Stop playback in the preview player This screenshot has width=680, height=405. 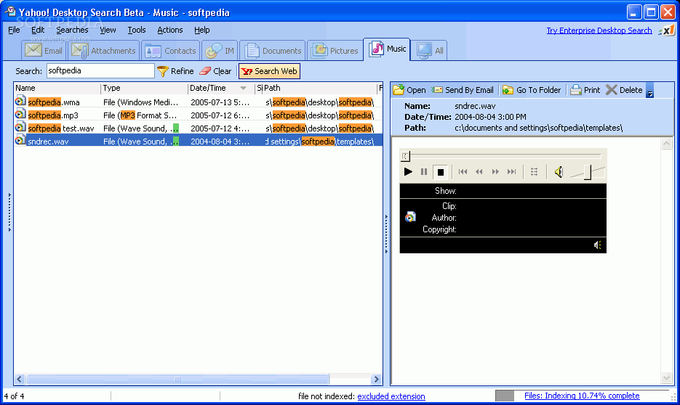coord(440,172)
